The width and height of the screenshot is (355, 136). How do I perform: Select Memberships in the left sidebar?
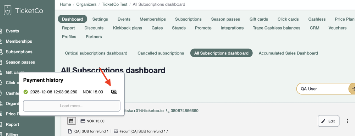[19, 41]
